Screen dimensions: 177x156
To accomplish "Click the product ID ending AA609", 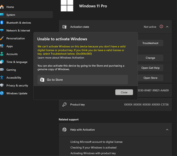I will pos(153,91).
